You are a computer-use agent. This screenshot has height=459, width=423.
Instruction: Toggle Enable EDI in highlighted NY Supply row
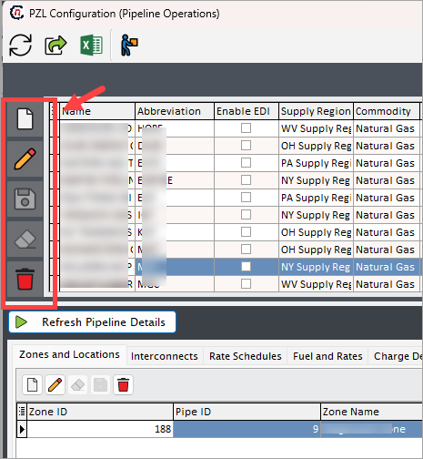[246, 267]
